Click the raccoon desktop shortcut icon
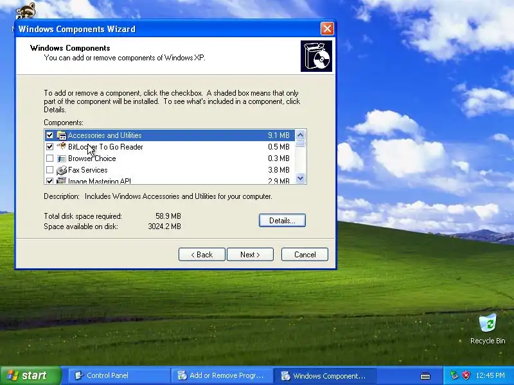 pyautogui.click(x=25, y=11)
